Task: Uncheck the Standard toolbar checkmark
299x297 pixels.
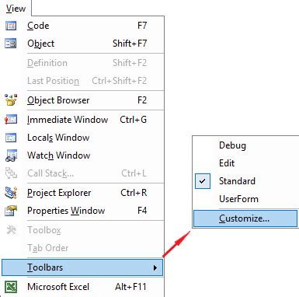Action: click(203, 181)
